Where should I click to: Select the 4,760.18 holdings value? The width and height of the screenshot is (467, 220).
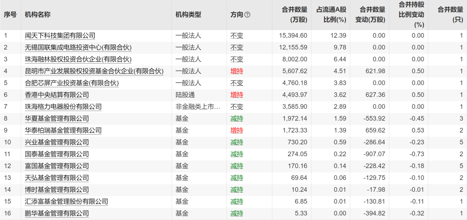(295, 83)
